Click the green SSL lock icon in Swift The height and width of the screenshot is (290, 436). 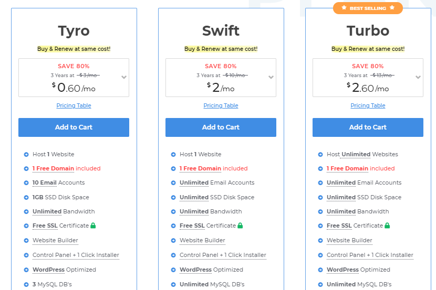pos(240,225)
